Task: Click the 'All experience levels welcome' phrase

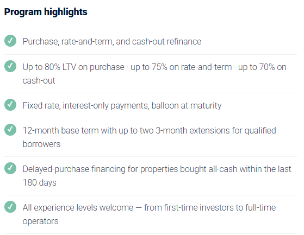Action: tap(78, 208)
